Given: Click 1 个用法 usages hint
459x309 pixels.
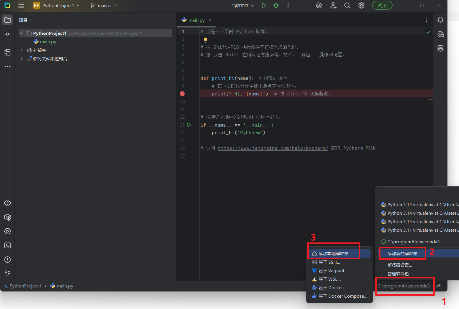Looking at the screenshot, I should (x=267, y=78).
